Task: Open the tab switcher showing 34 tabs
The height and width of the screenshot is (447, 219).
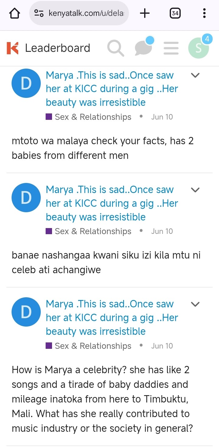Action: coord(175,13)
